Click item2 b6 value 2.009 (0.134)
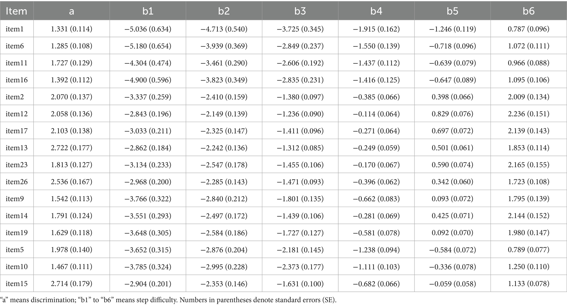567x306 pixels. (529, 97)
